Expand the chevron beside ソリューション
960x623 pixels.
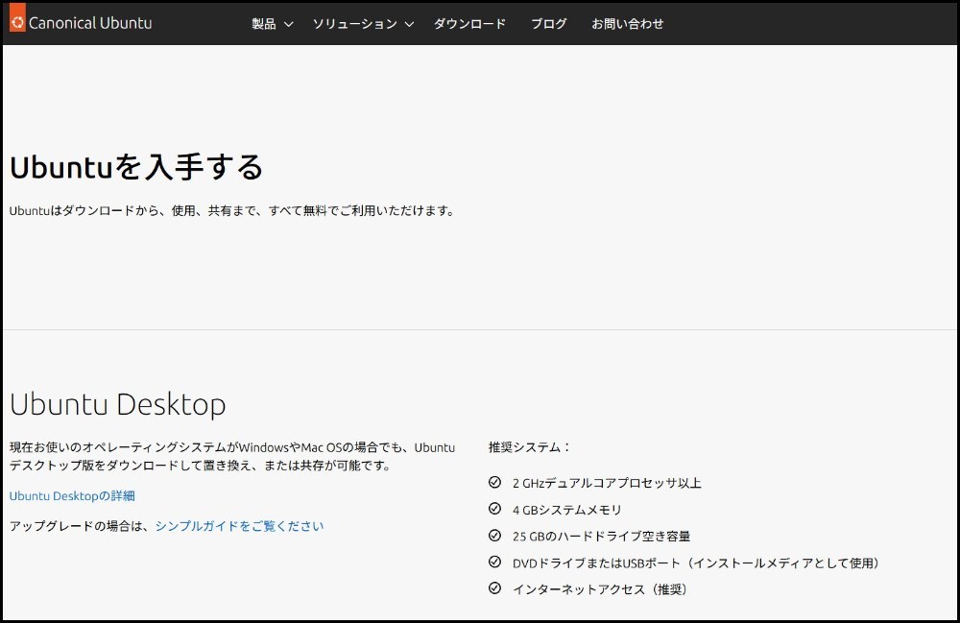(410, 25)
